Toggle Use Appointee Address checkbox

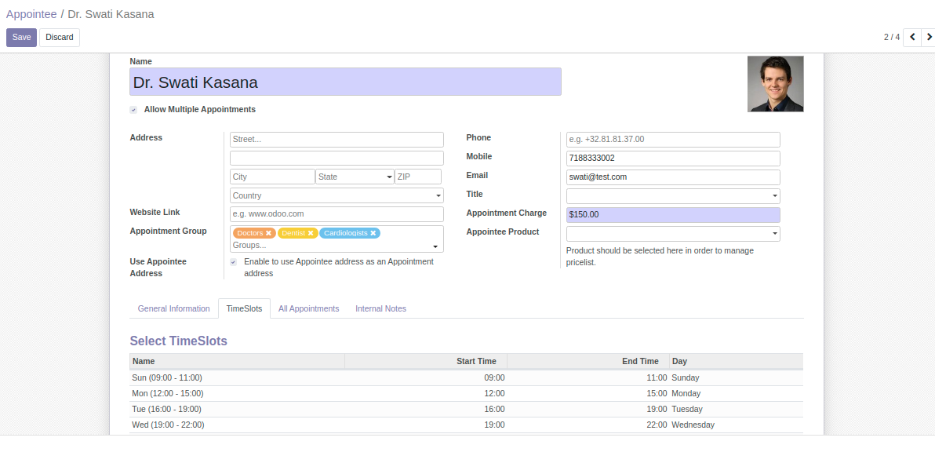click(233, 262)
